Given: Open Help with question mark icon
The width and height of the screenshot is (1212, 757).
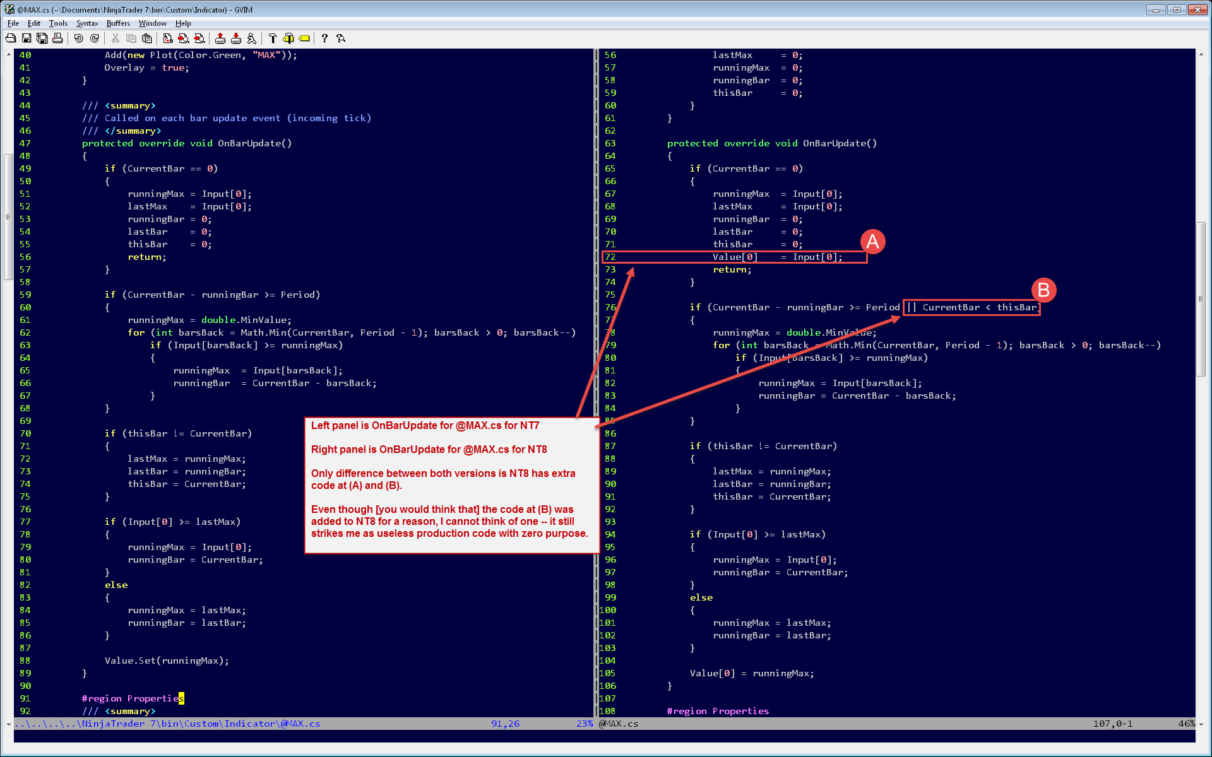Looking at the screenshot, I should (x=324, y=38).
